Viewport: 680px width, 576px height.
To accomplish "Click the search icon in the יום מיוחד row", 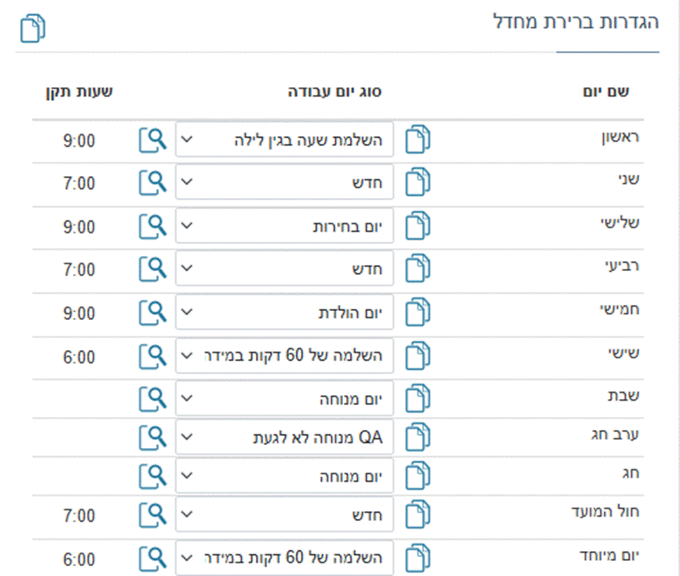I will click(153, 558).
